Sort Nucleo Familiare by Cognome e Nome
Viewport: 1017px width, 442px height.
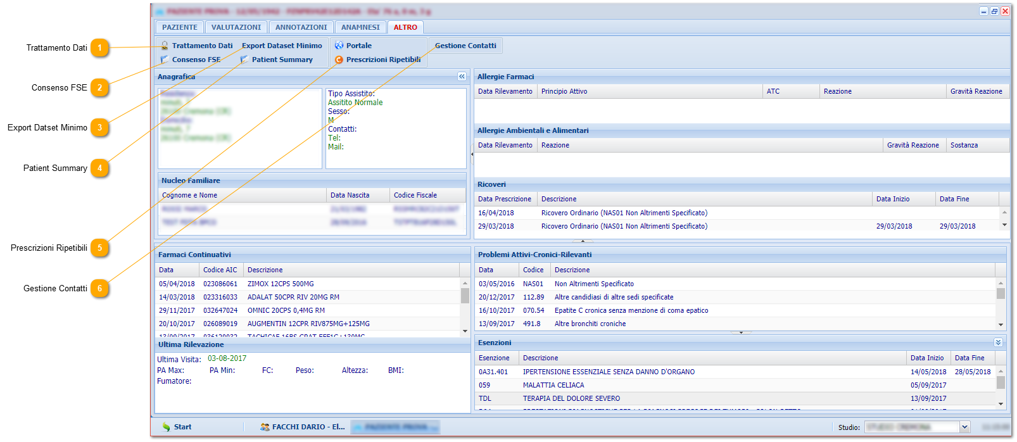pos(243,195)
